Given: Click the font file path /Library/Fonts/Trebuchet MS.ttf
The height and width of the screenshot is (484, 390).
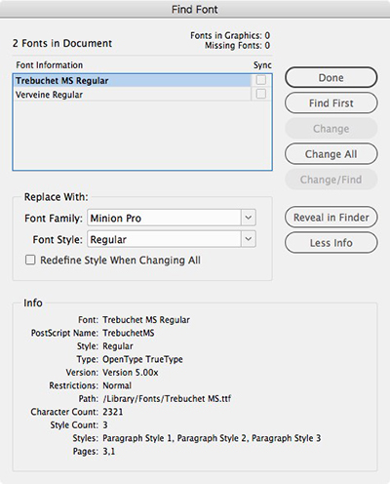Looking at the screenshot, I should pos(167,399).
